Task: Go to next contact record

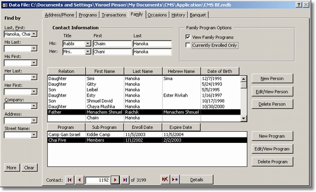Action: [115, 180]
